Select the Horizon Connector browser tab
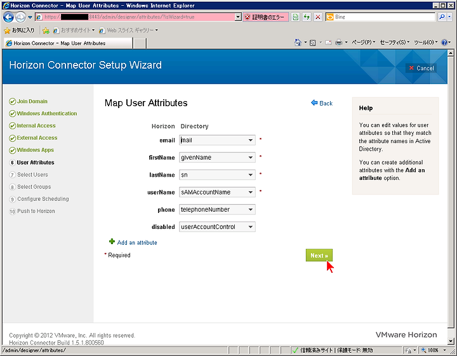457x356 pixels. point(68,43)
